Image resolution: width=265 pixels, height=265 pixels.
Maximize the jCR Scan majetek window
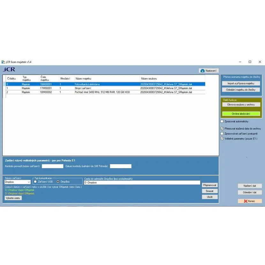click(250, 62)
